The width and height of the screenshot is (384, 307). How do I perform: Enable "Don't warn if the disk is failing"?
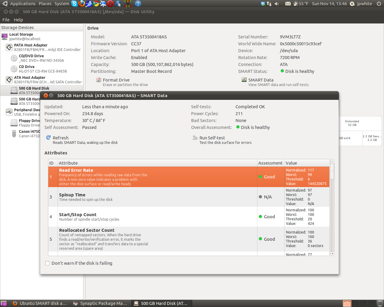click(x=47, y=263)
